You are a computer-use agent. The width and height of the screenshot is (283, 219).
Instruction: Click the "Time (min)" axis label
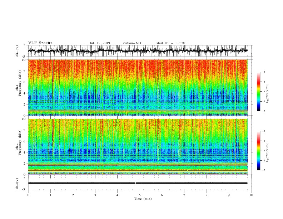[x=143, y=199]
